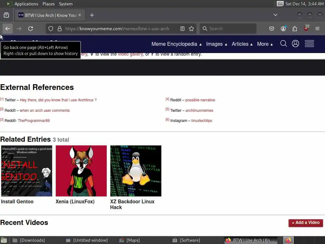Click the forward navigation arrow

point(19,29)
